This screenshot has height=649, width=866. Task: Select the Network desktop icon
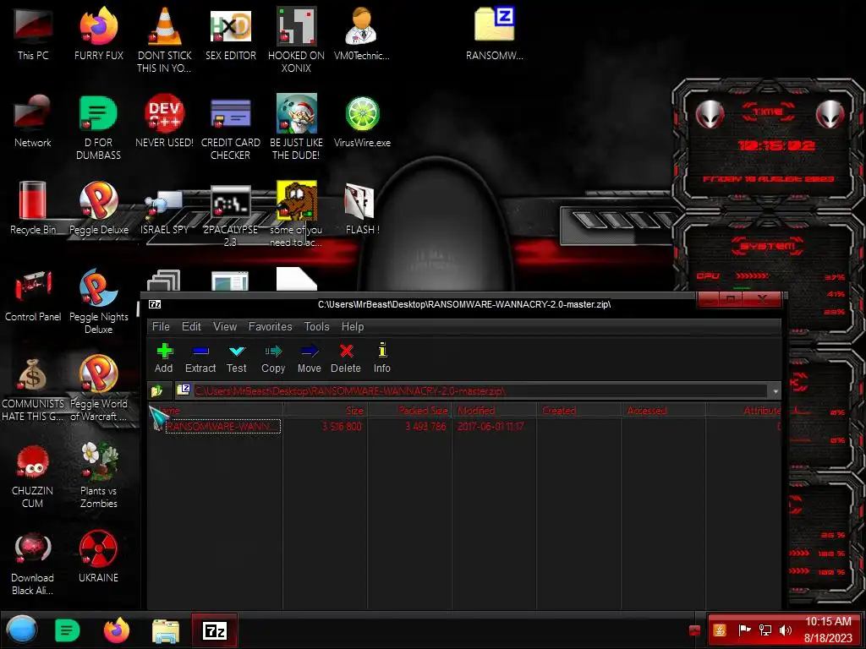(x=33, y=122)
